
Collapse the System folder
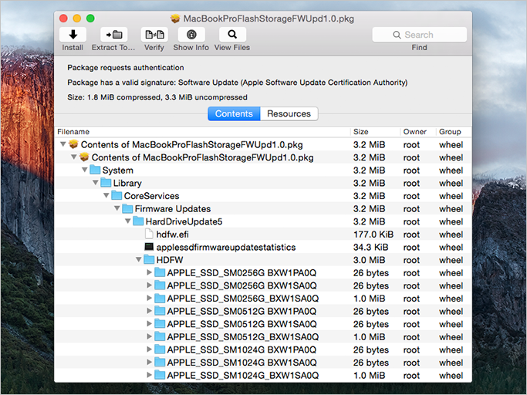[85, 170]
